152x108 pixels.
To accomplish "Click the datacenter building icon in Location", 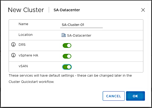I will [x=64, y=35].
